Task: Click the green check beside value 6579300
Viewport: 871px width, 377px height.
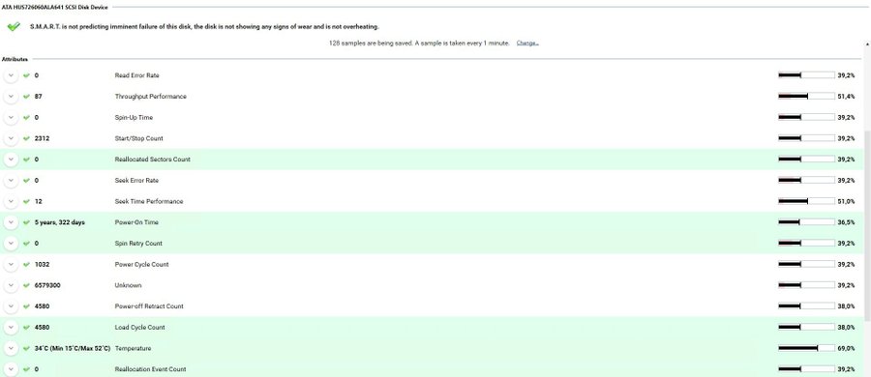Action: point(26,285)
